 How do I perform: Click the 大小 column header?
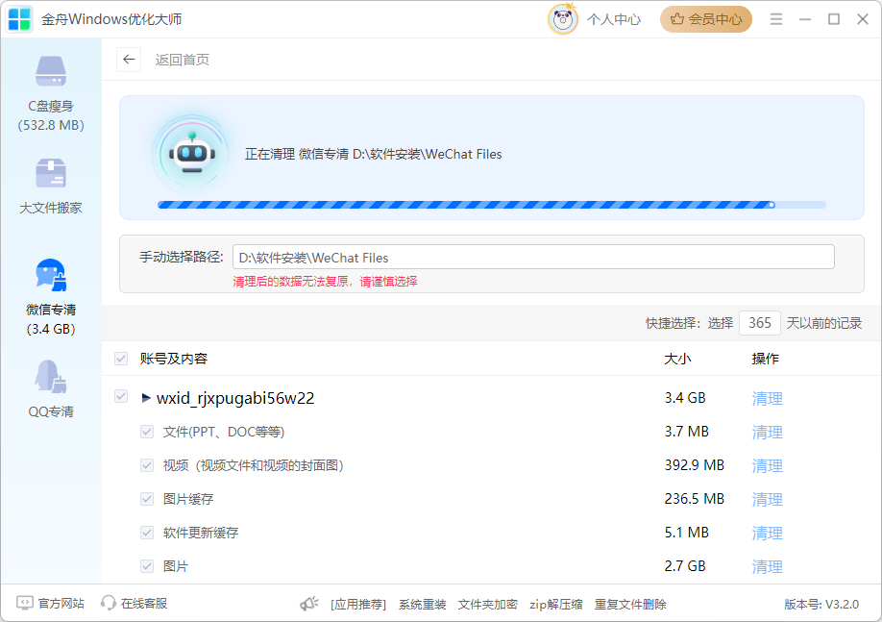pos(677,359)
